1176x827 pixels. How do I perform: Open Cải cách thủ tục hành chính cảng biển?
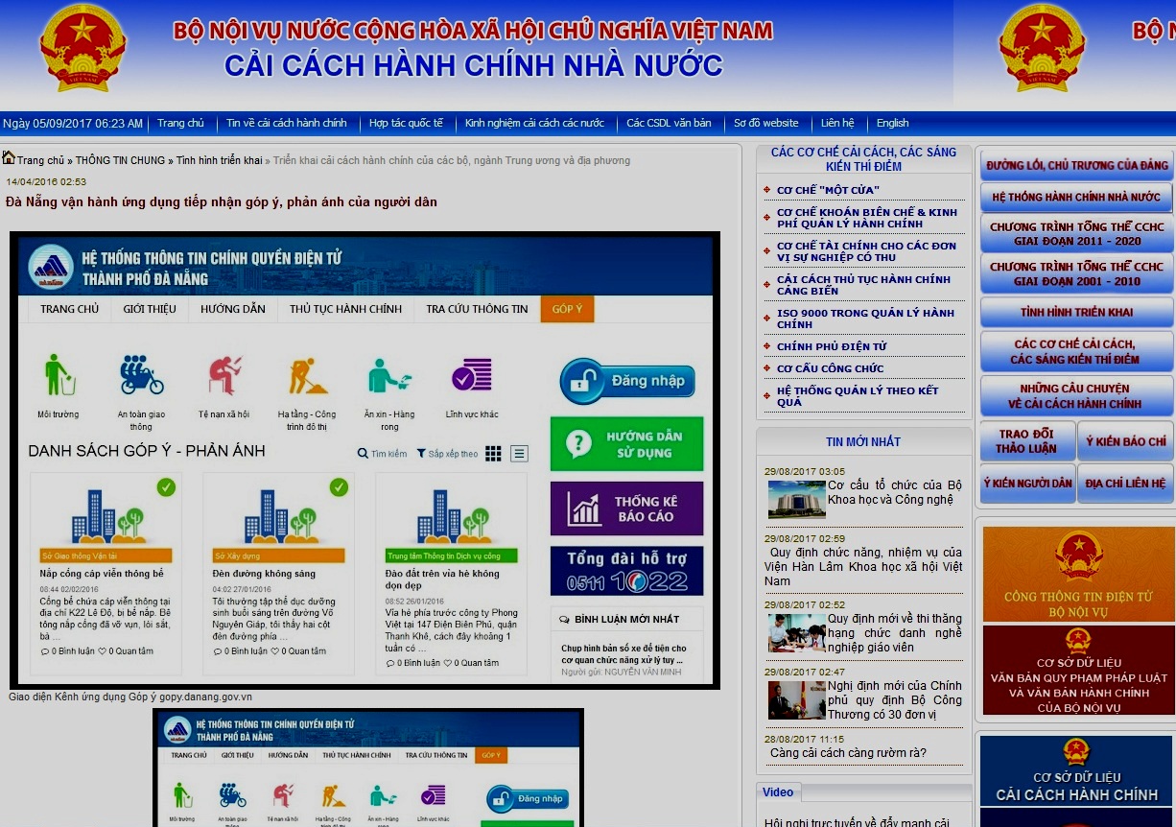click(863, 285)
